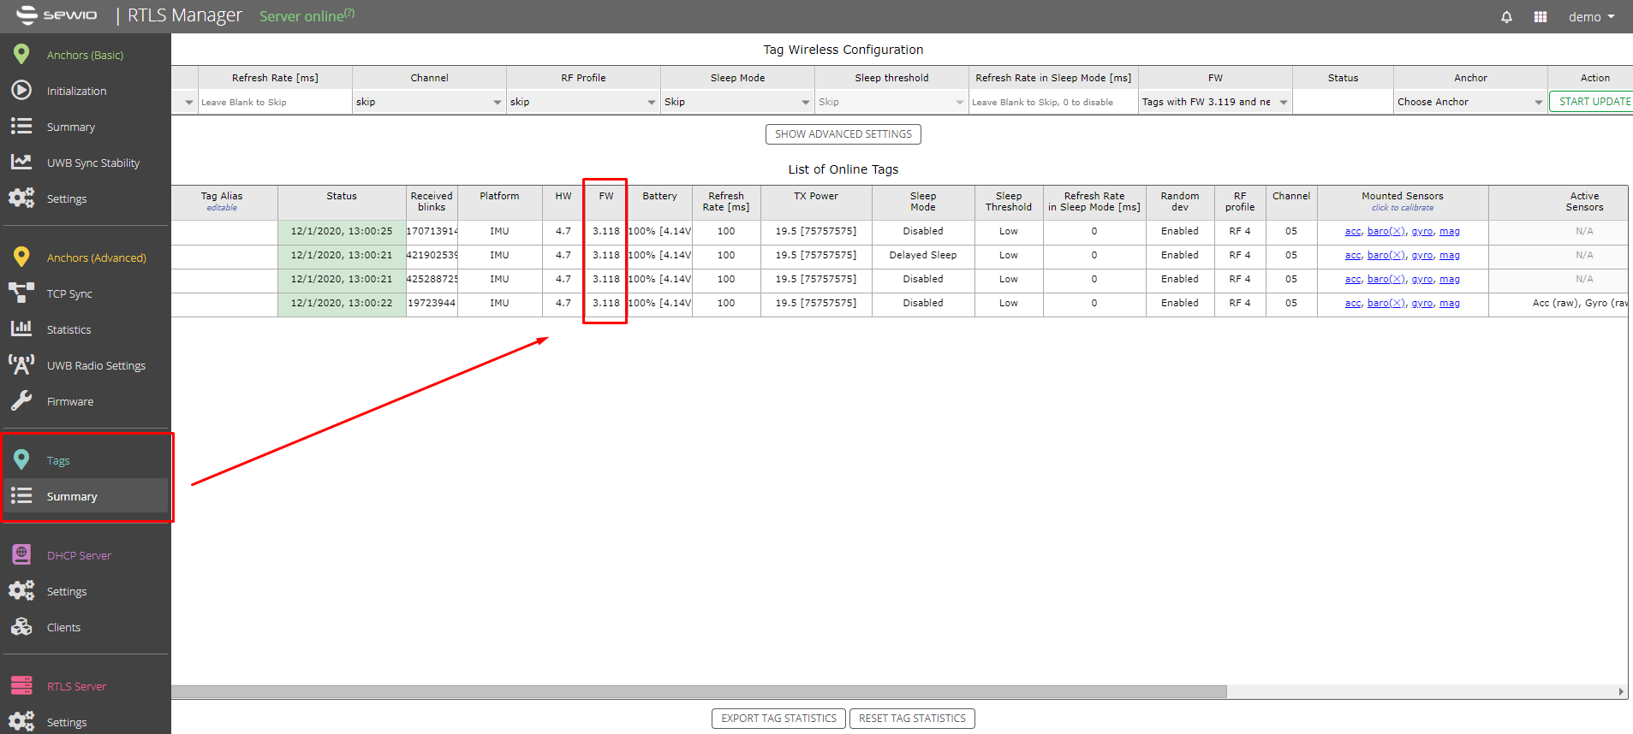Click the UWB Radio Settings antenna icon
Screen dimensions: 1633x734
(21, 364)
